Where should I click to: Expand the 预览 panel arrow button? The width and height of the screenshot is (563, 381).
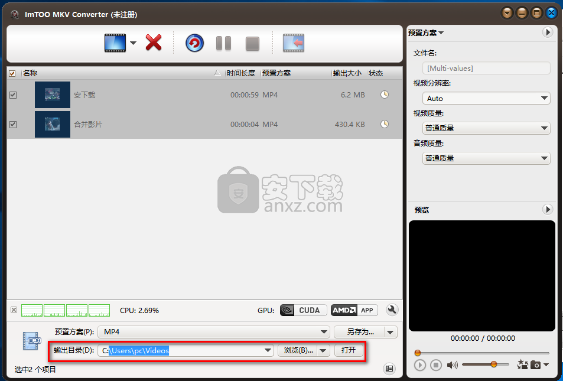(x=548, y=209)
